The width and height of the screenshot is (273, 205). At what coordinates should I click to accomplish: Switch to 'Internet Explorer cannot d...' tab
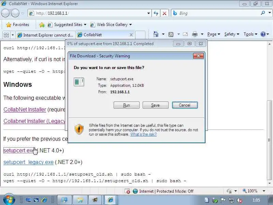click(x=45, y=35)
